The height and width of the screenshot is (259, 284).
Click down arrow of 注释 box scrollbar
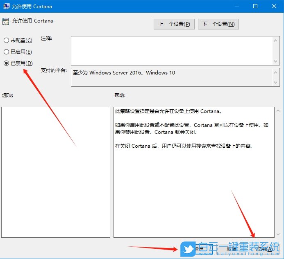276,61
